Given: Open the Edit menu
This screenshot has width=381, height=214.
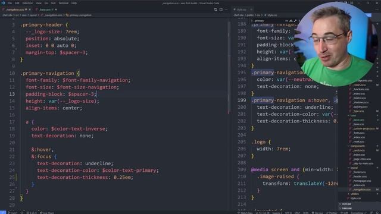Looking at the screenshot, I should click(x=17, y=3).
